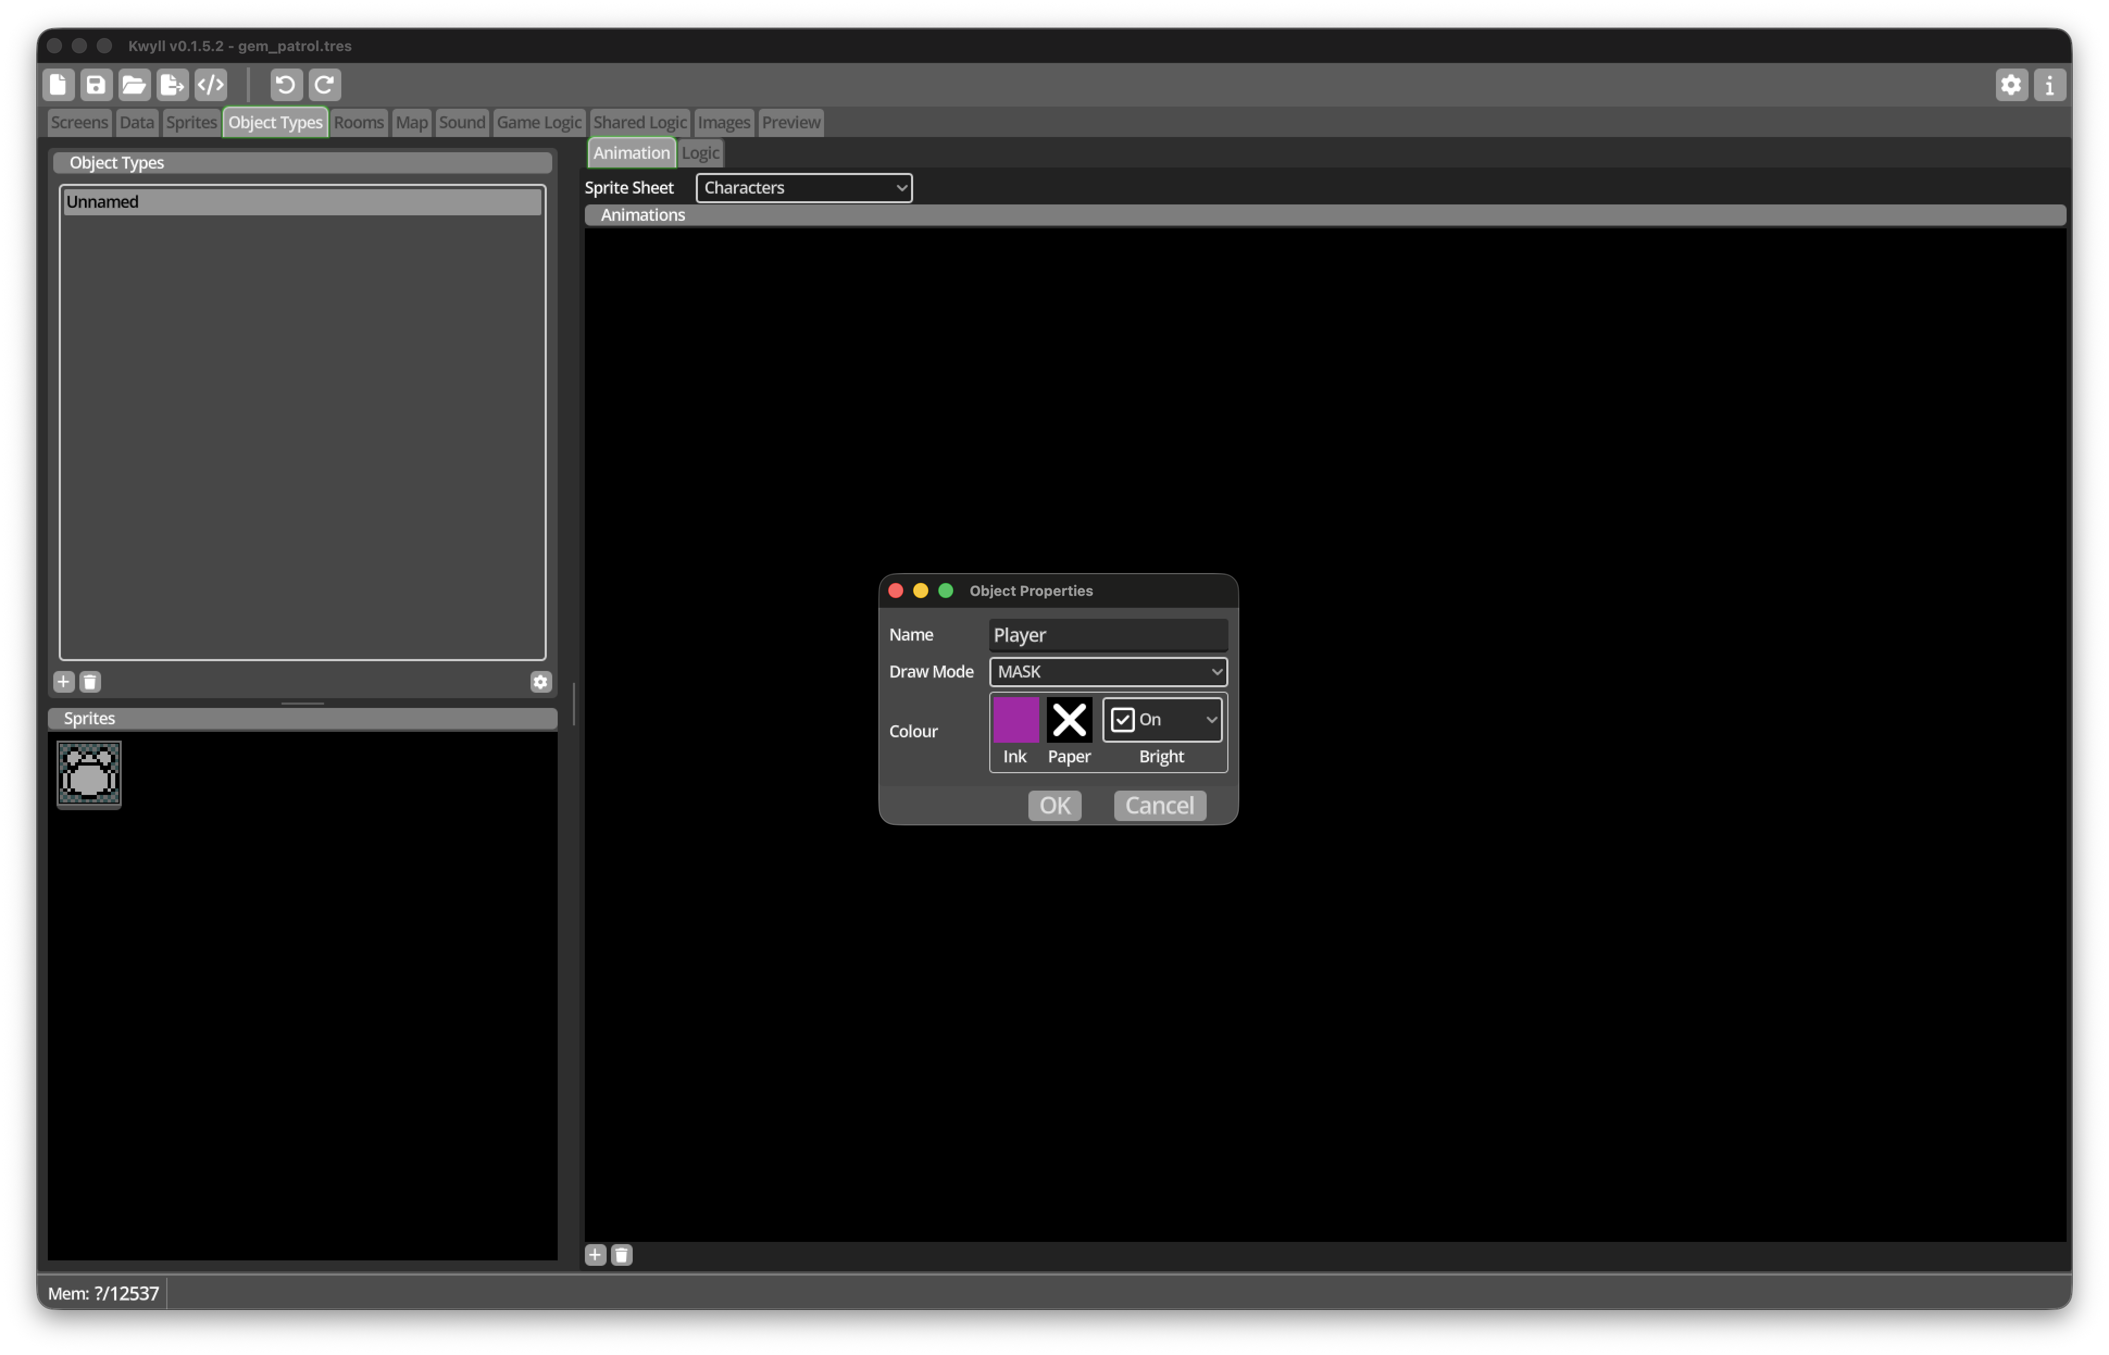Screen dimensions: 2109x1355
Task: Toggle the Bright checkbox in Object Properties
Action: click(x=1122, y=720)
